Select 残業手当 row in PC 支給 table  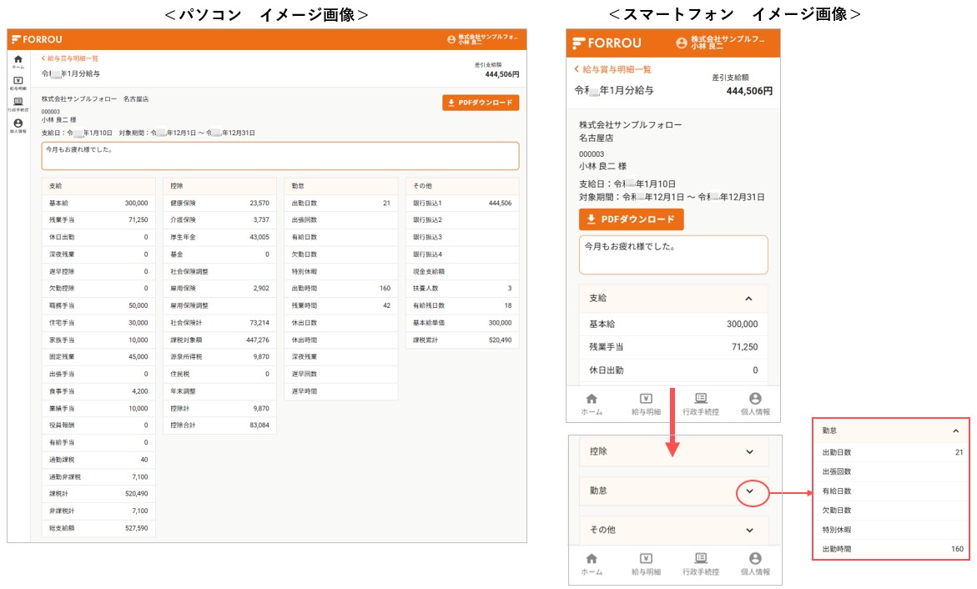(x=98, y=220)
